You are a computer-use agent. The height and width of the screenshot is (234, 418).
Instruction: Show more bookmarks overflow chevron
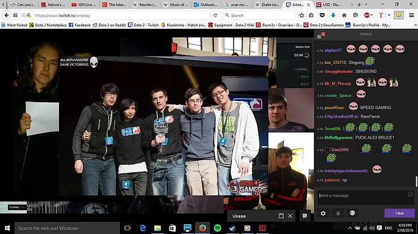point(415,25)
